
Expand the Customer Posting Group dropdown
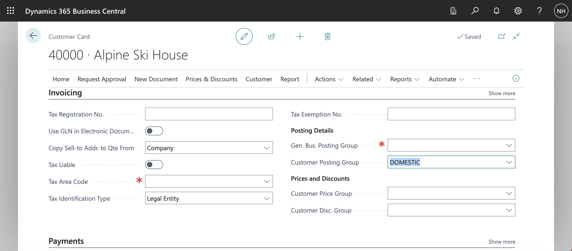(x=509, y=162)
